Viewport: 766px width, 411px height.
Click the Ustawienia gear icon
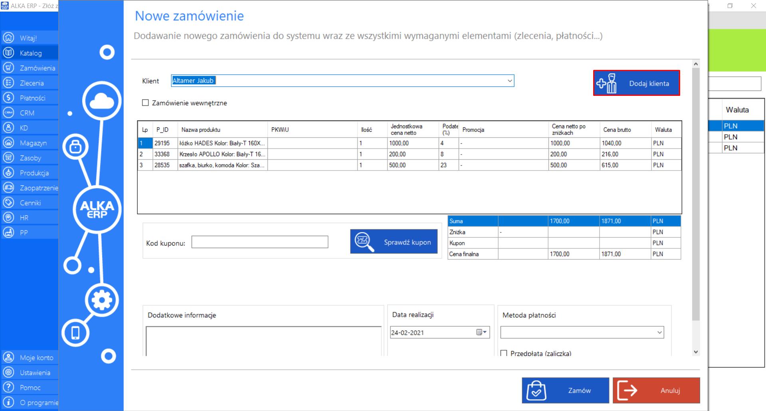(x=8, y=372)
